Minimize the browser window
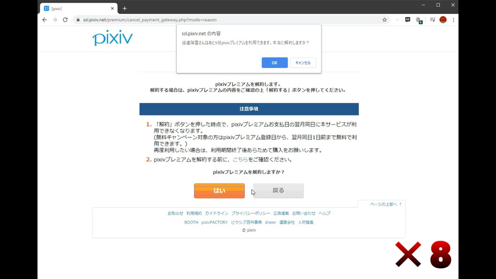496x279 pixels. click(x=423, y=5)
